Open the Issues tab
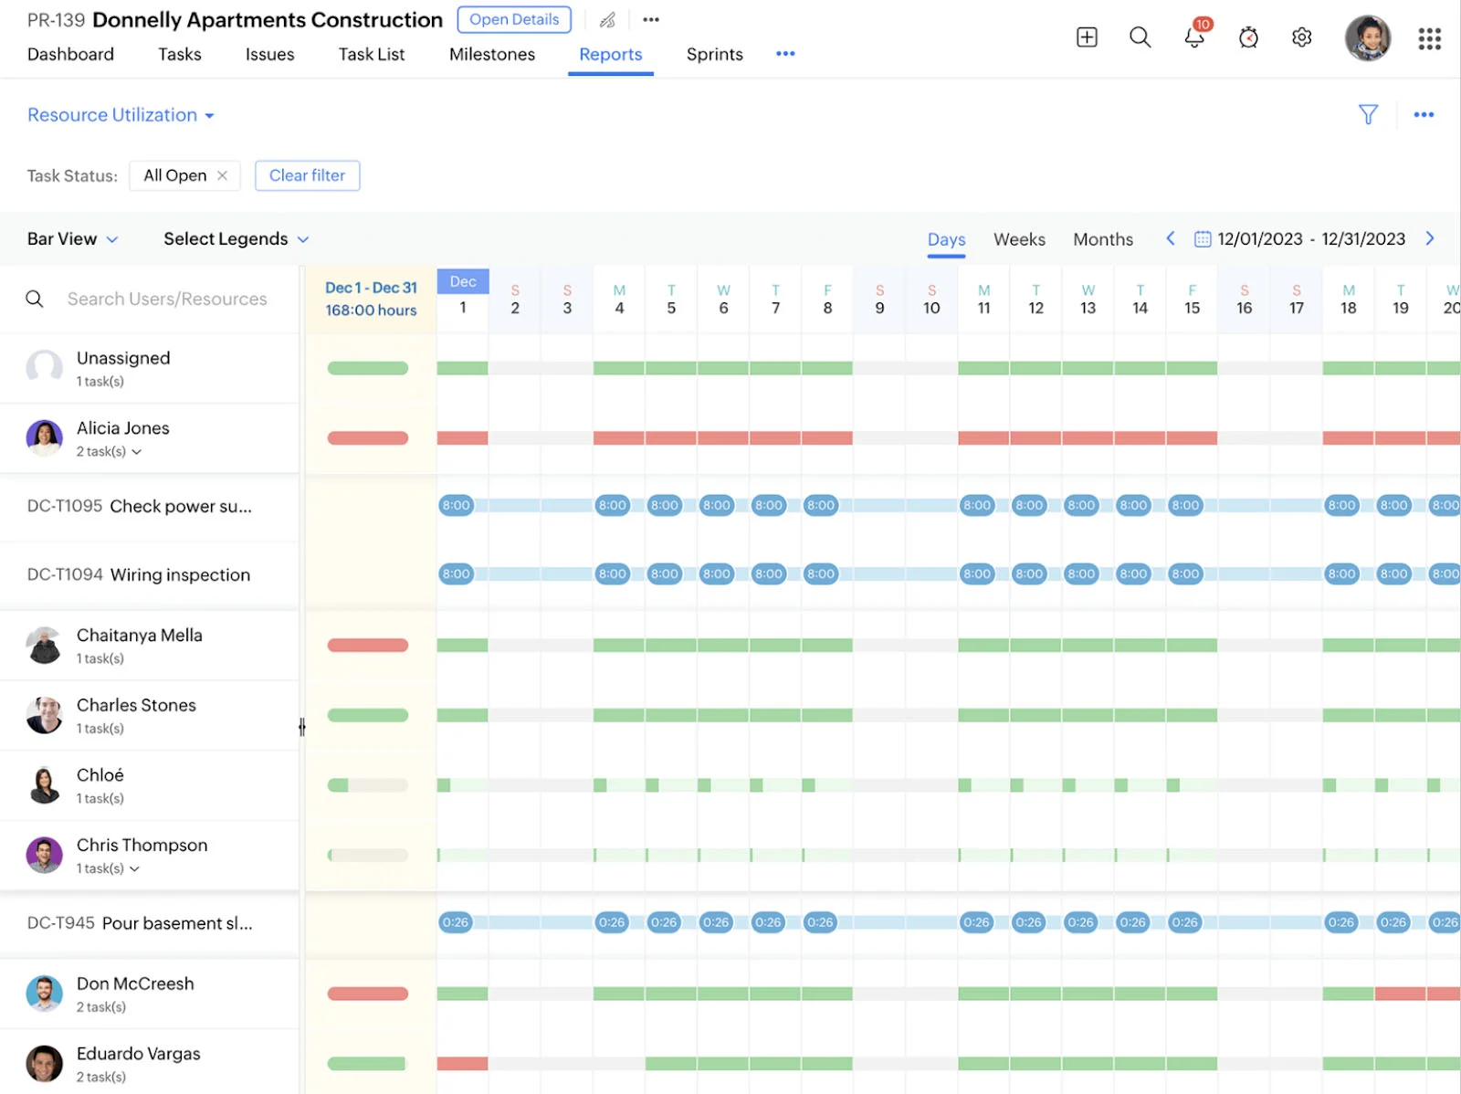1461x1094 pixels. click(269, 54)
